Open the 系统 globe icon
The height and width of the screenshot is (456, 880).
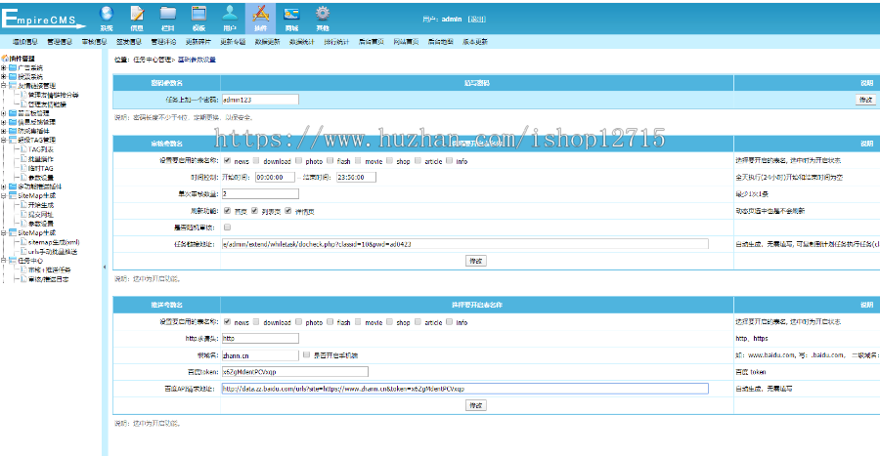click(106, 14)
